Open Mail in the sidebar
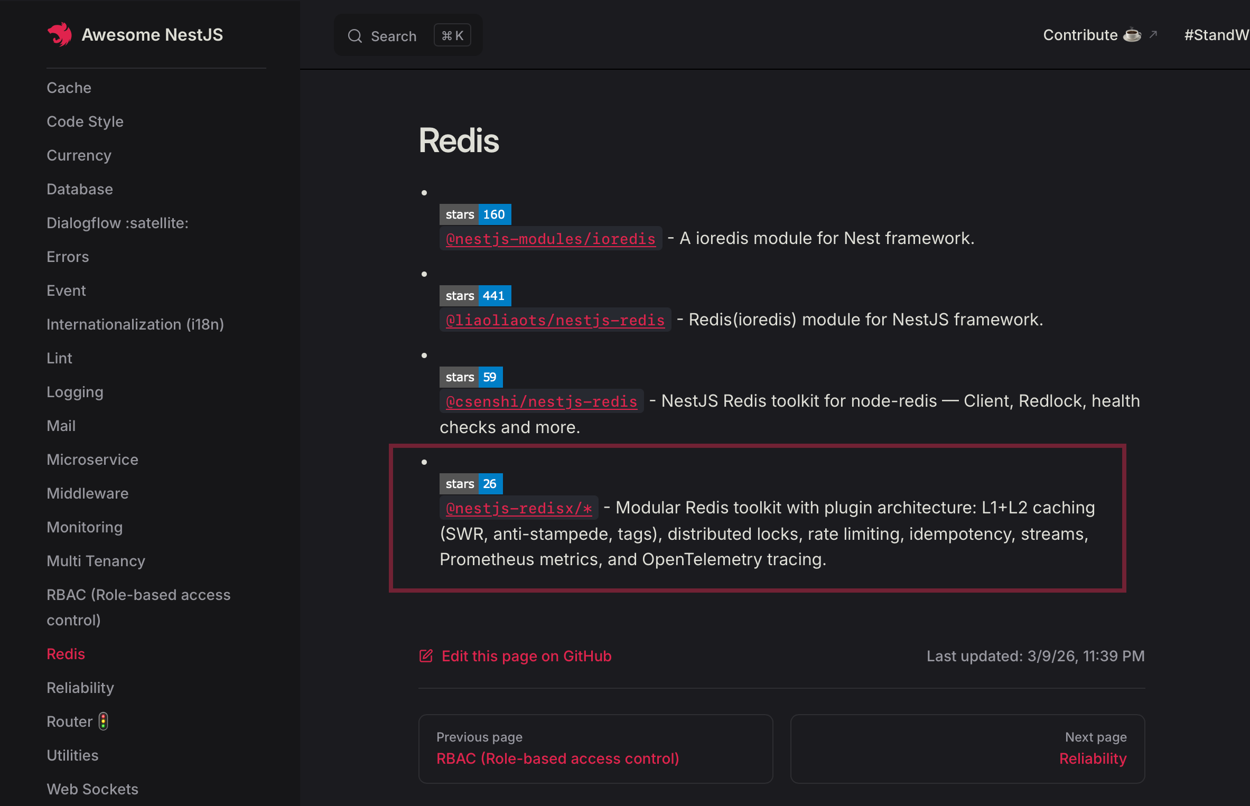The width and height of the screenshot is (1250, 806). pos(61,426)
